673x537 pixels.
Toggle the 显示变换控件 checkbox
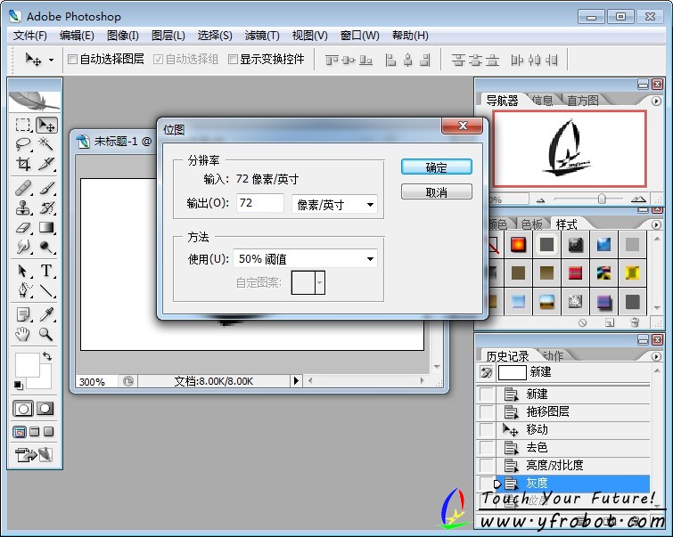tap(233, 59)
